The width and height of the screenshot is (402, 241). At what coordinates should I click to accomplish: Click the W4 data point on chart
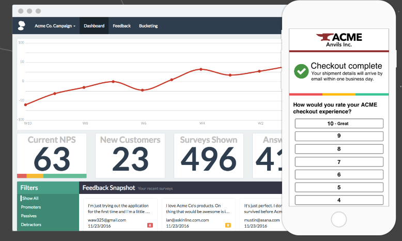[x=201, y=69]
